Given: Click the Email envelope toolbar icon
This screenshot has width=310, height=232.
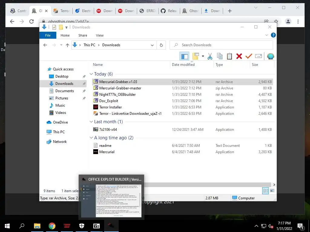Looking at the screenshot, I should tap(259, 56).
